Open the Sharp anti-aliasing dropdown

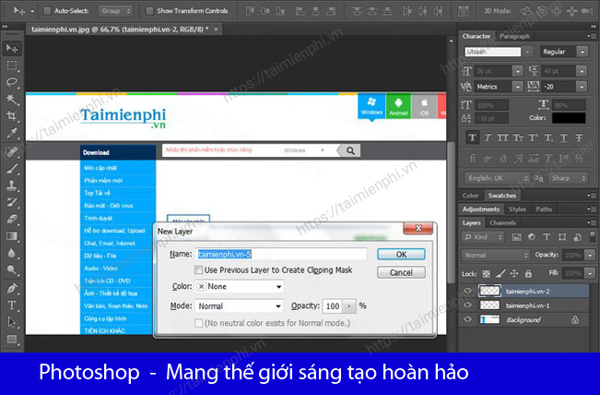tap(568, 178)
